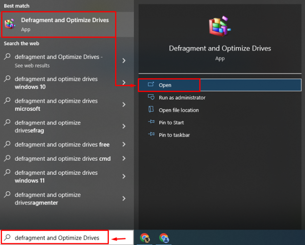Expand the 'drives cmd' suggestion chevron
Image resolution: width=305 pixels, height=245 pixels.
click(124, 158)
